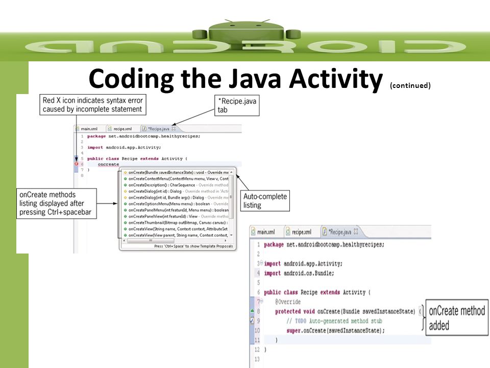Screen dimensions: 490x368
Task: Click the '// TODO Auto-generated method stub' comment
Action: point(334,321)
